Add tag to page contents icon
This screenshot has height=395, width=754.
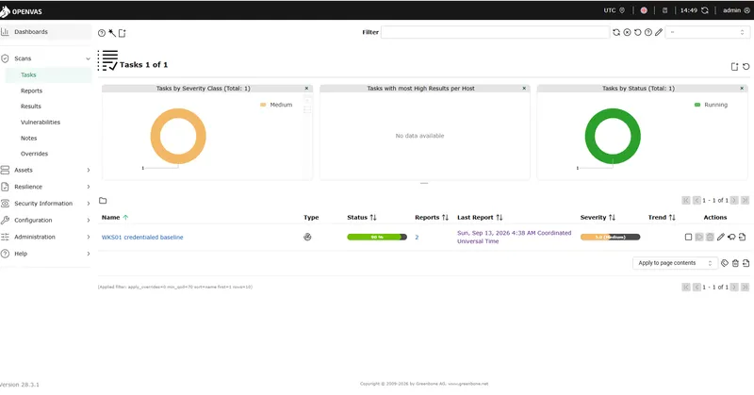point(725,263)
